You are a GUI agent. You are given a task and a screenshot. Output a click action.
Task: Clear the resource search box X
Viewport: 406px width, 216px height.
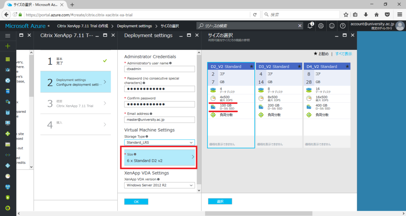coord(300,26)
